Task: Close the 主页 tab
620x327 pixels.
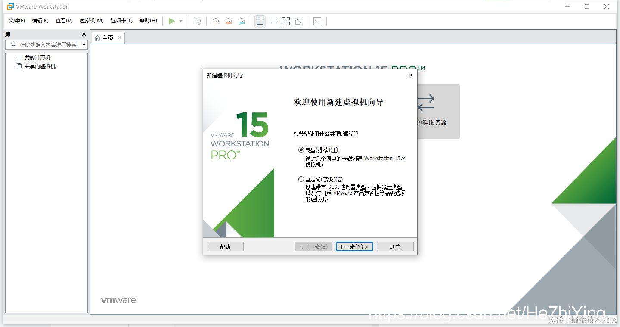Action: click(120, 37)
